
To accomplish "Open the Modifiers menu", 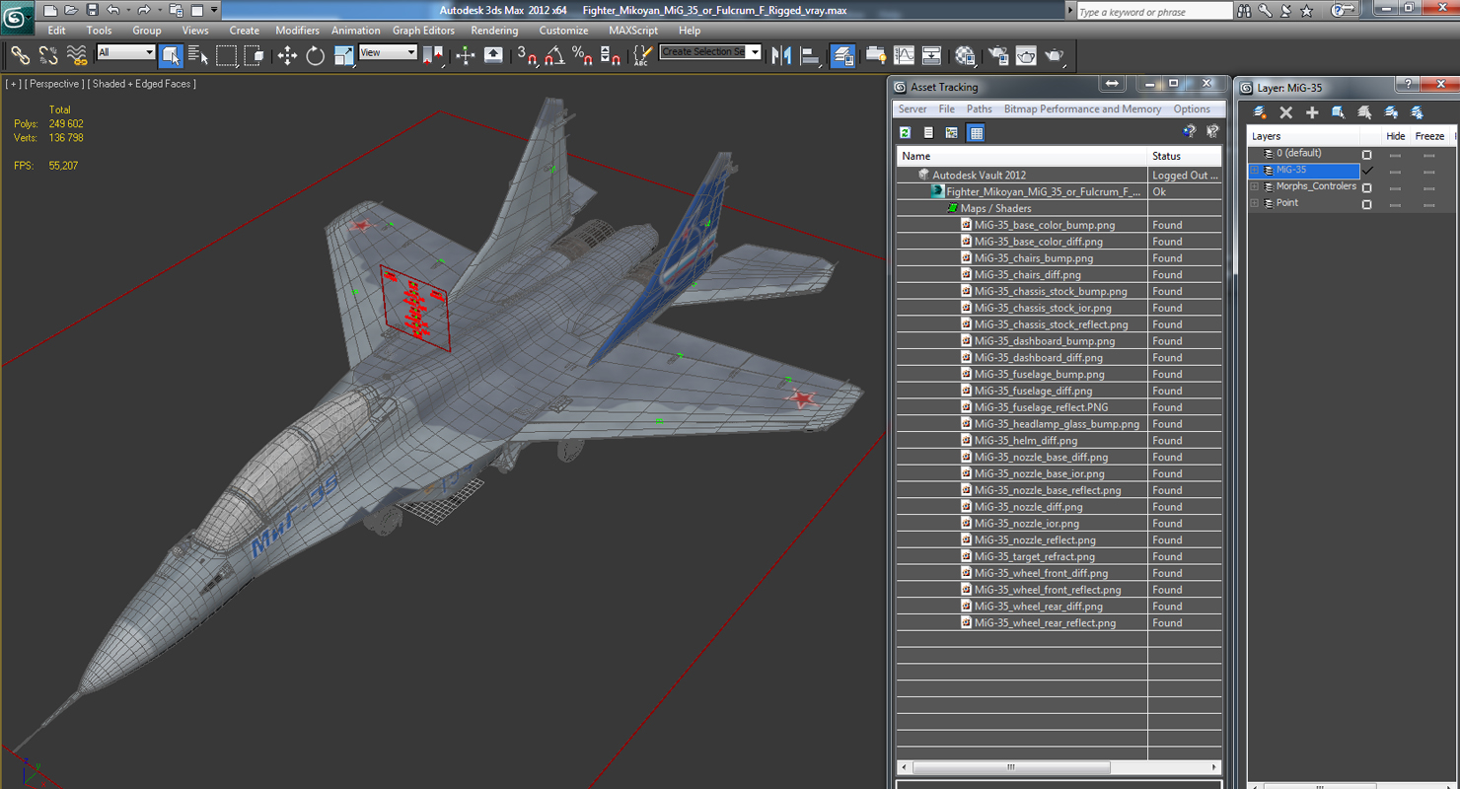I will tap(297, 31).
